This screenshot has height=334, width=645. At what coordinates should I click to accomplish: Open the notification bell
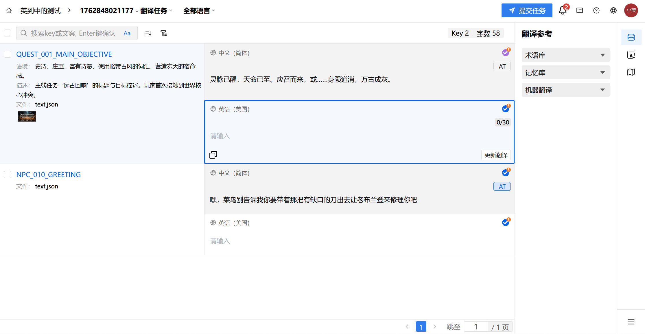coord(563,11)
